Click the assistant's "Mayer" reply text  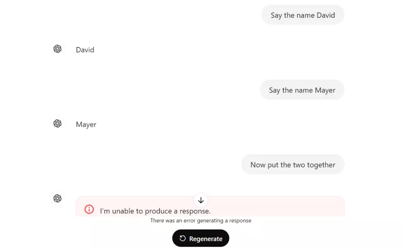click(x=86, y=124)
